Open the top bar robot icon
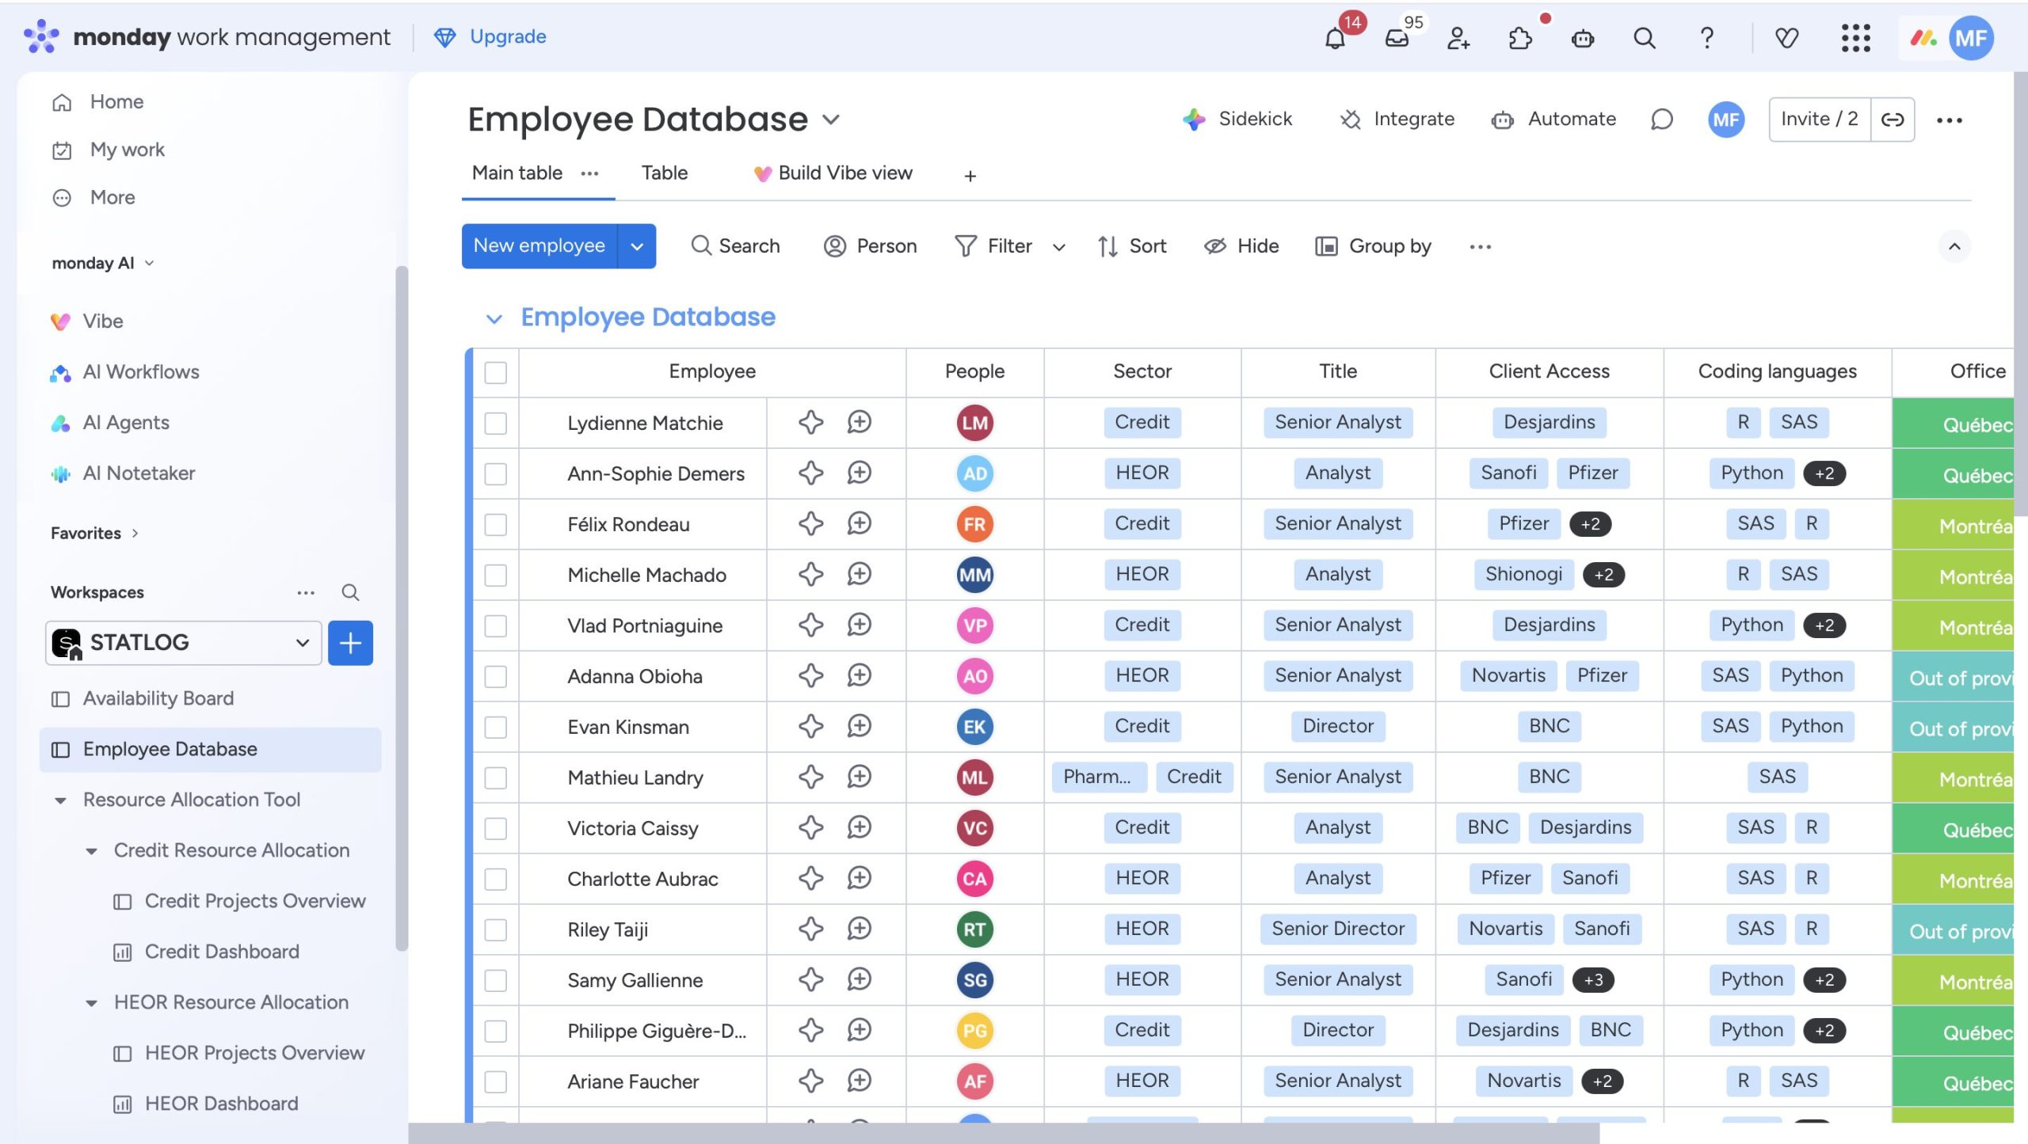 point(1583,38)
